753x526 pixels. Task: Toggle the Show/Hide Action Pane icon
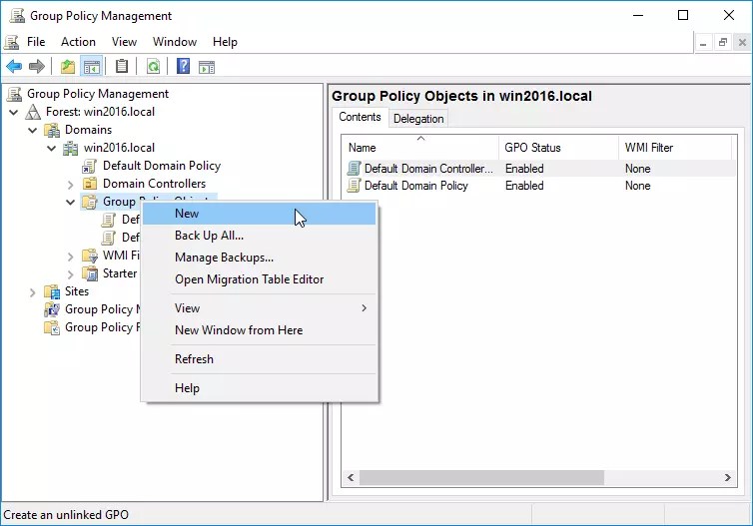[x=207, y=66]
